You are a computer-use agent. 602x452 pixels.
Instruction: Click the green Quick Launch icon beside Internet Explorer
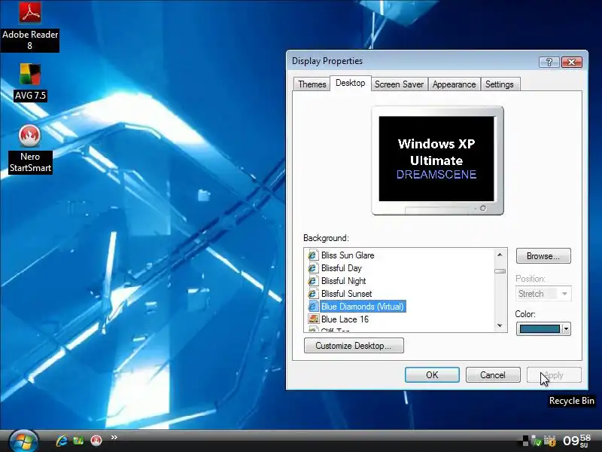coord(78,440)
